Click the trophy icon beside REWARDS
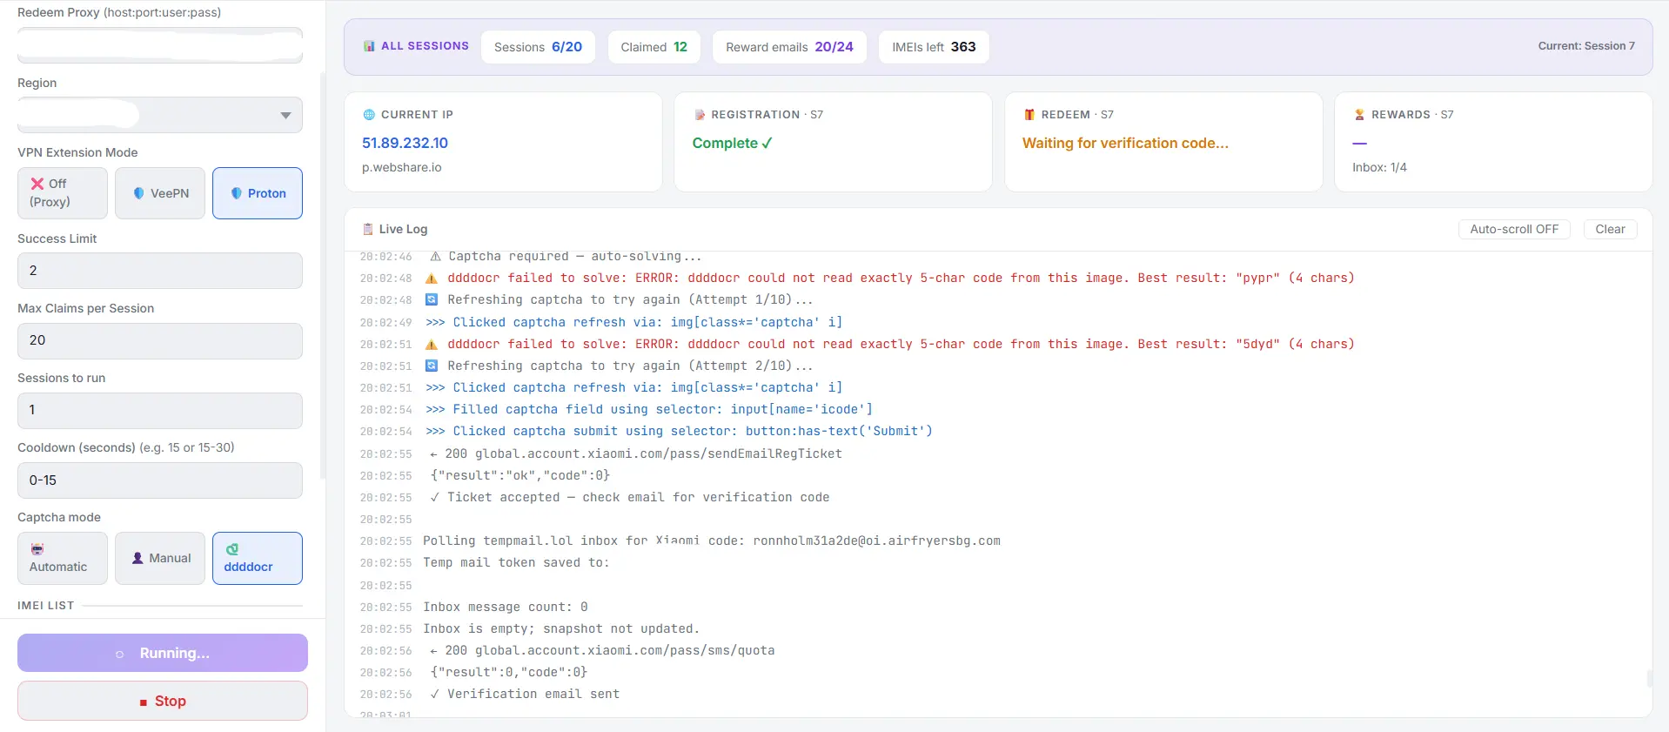This screenshot has height=732, width=1669. pyautogui.click(x=1359, y=115)
